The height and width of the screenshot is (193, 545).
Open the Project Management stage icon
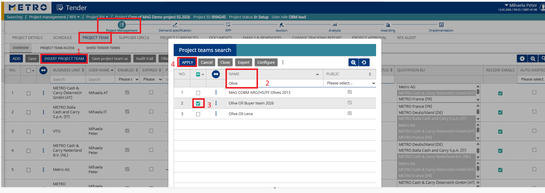pos(122,25)
